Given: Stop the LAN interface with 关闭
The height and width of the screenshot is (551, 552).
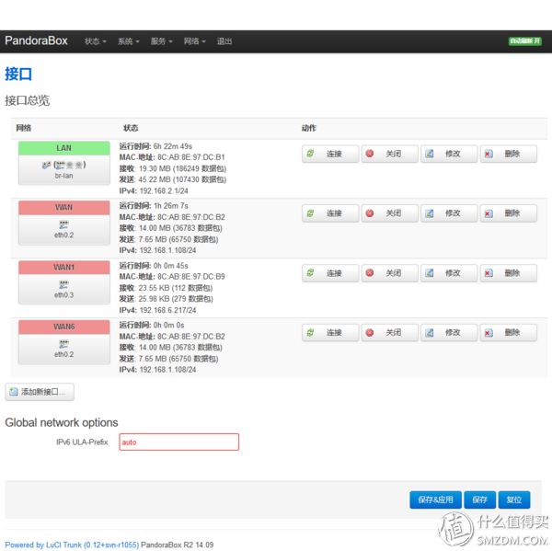Looking at the screenshot, I should pyautogui.click(x=390, y=154).
